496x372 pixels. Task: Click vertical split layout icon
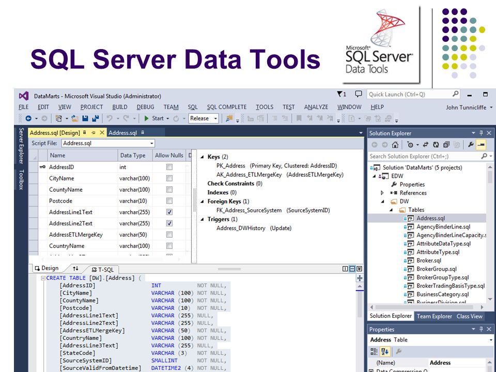tap(345, 269)
